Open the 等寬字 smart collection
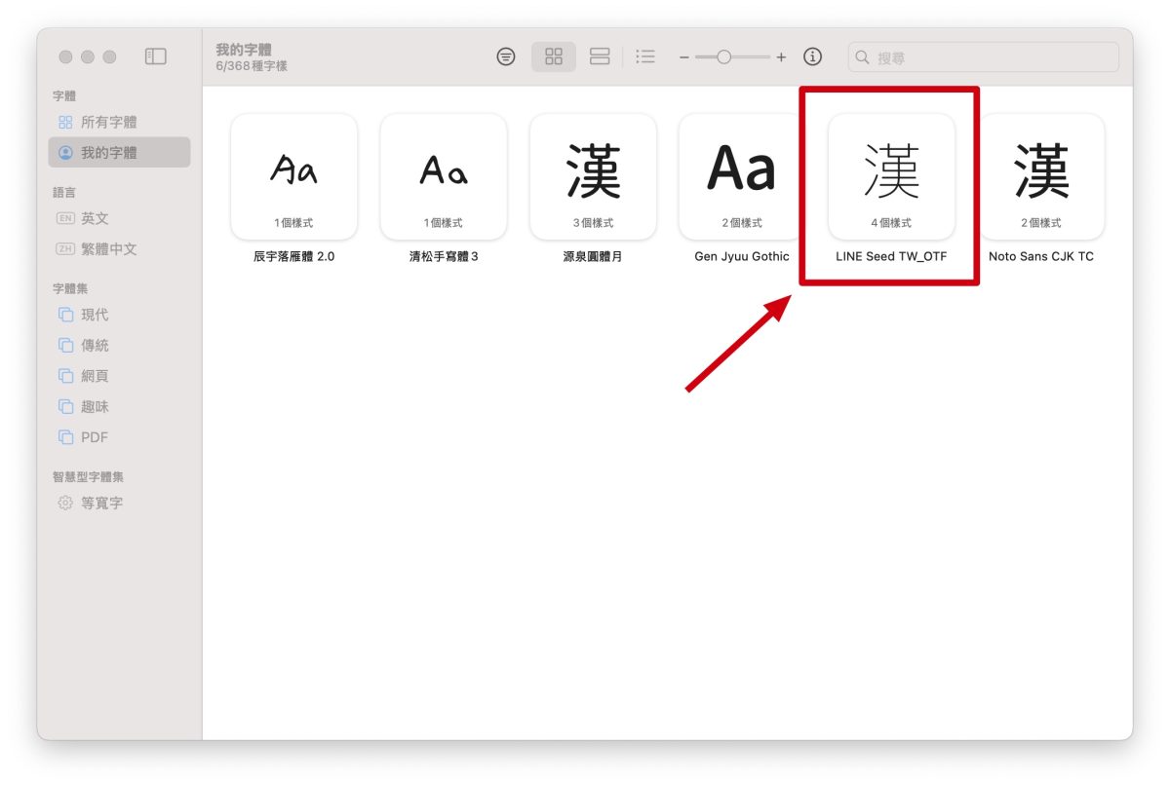Viewport: 1170px width, 786px height. (119, 504)
